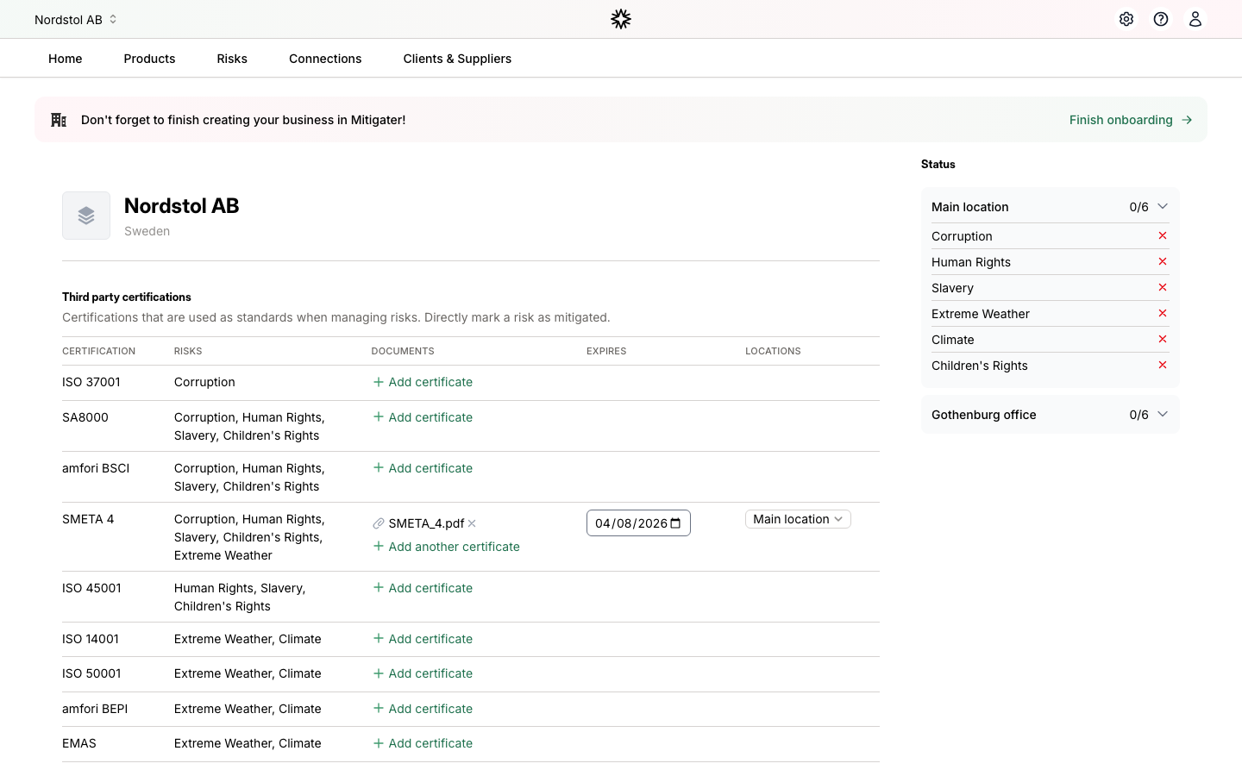Click the Human Rights status row label
1242x776 pixels.
pyautogui.click(x=971, y=262)
